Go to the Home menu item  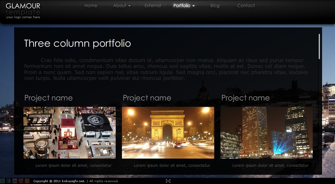coord(91,6)
